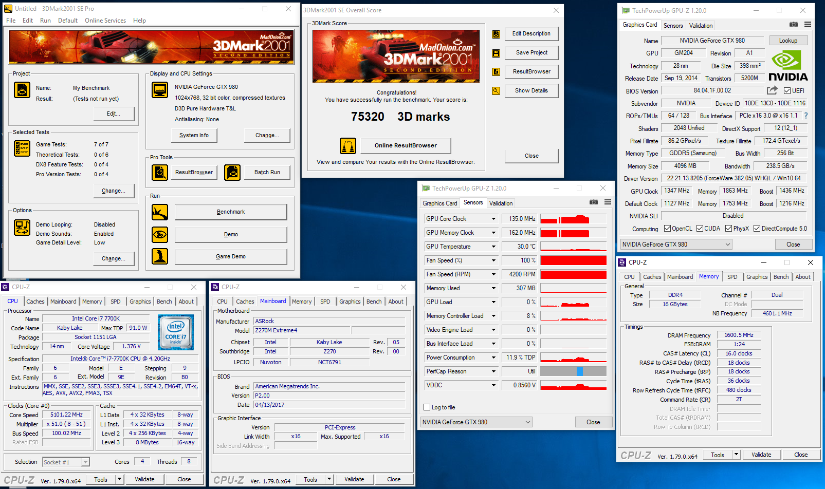Toggle the CUDA checkbox
This screenshot has height=489, width=825.
(x=700, y=229)
